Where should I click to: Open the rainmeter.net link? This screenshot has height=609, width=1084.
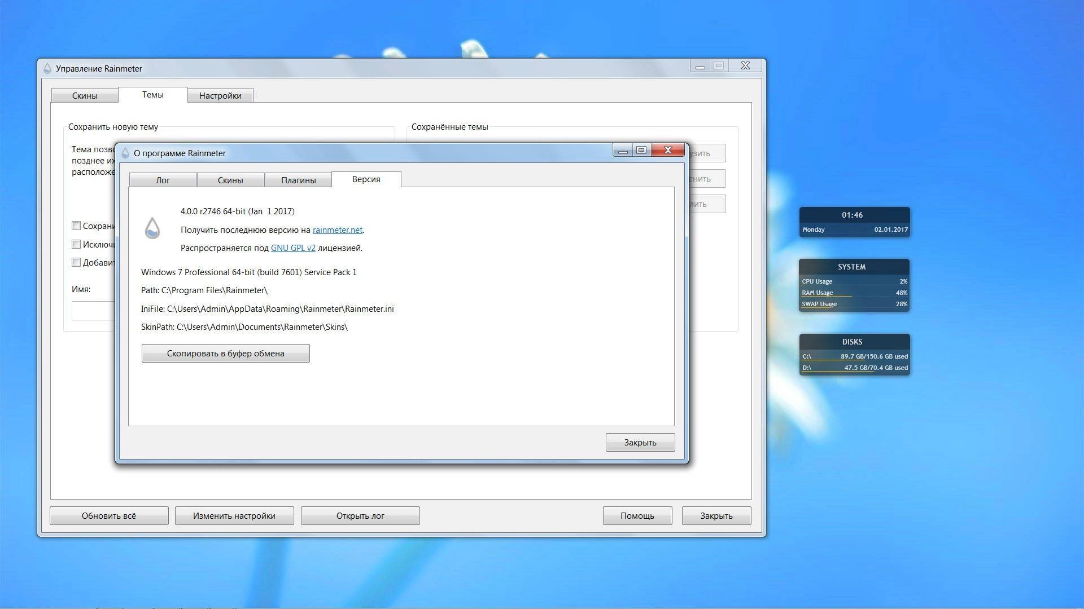(x=338, y=230)
